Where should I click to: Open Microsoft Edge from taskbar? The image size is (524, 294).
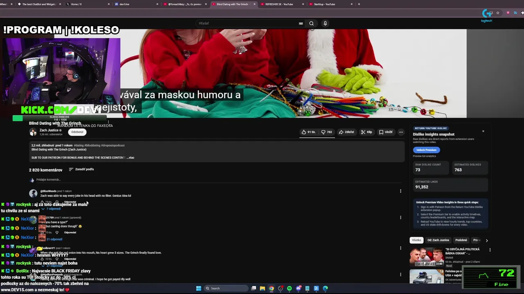(x=325, y=288)
